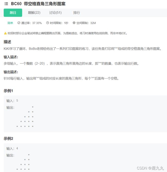
Task: Click the input value 5 in 示例1
Action: click(x=17, y=101)
